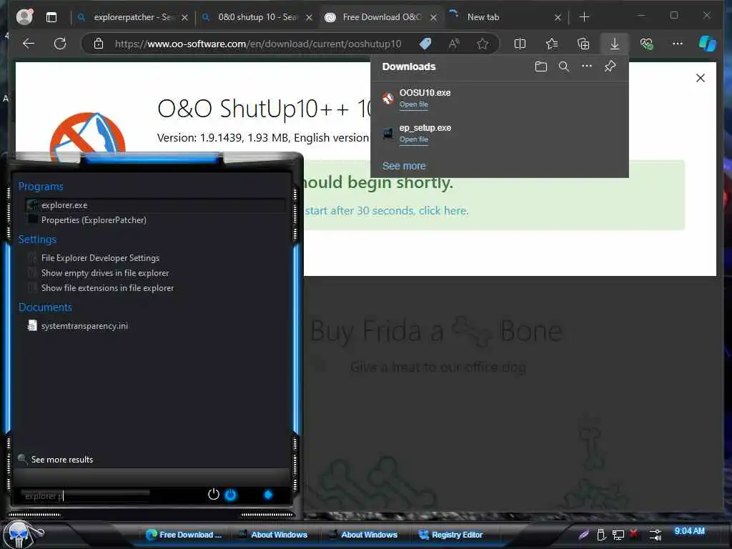This screenshot has width=732, height=549.
Task: Close the explorerpatcher search tab
Action: (x=184, y=17)
